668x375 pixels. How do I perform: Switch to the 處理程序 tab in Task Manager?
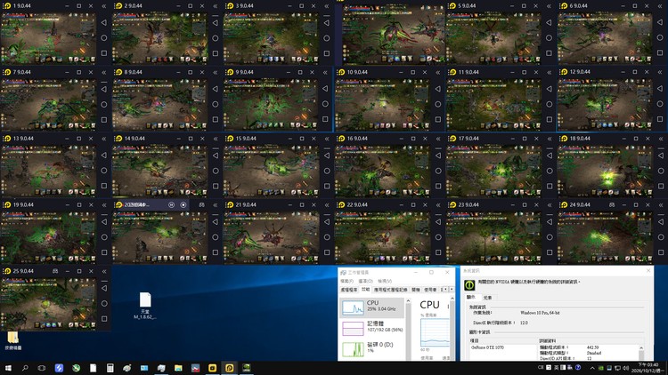pos(349,290)
